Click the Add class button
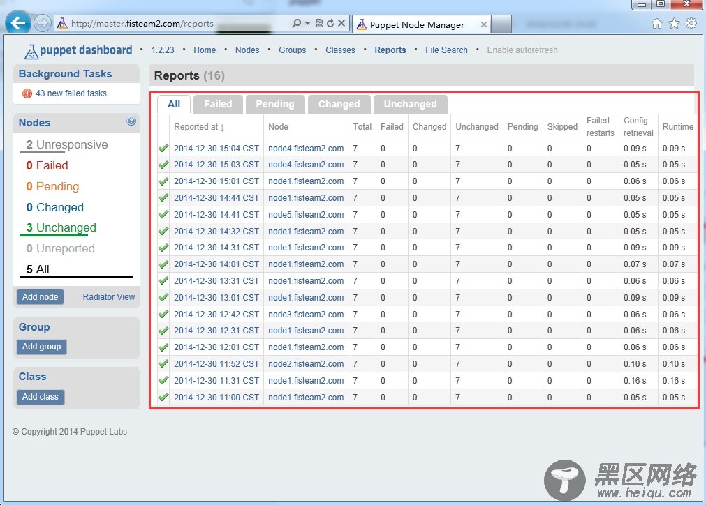The width and height of the screenshot is (706, 505). pyautogui.click(x=41, y=397)
